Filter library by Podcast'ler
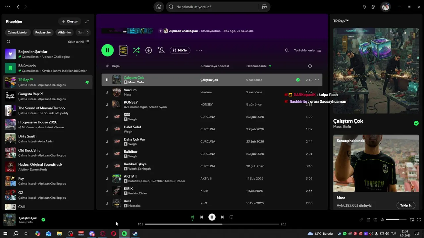The height and width of the screenshot is (238, 424). click(43, 32)
